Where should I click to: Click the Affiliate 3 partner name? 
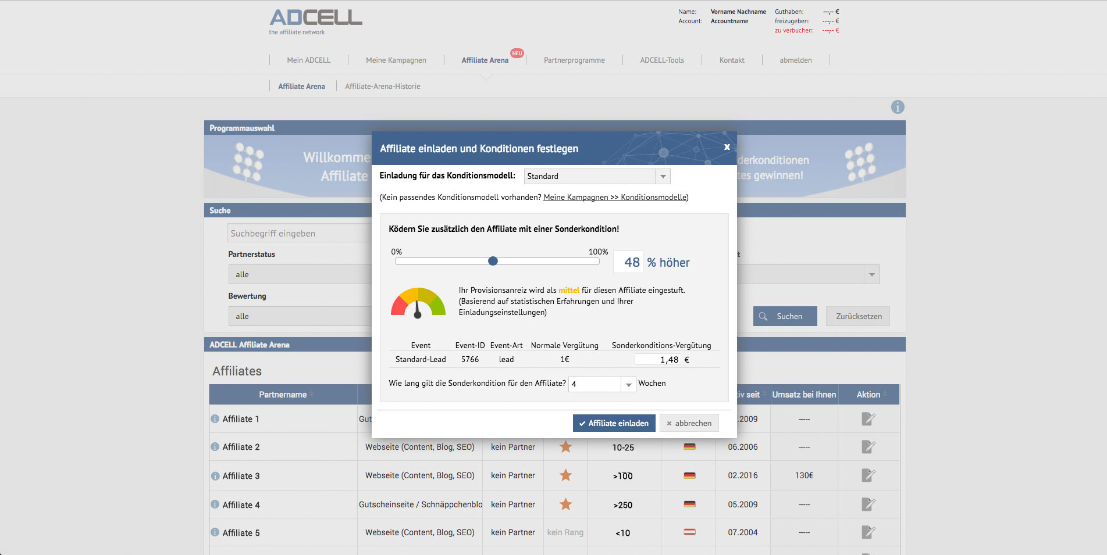[241, 476]
